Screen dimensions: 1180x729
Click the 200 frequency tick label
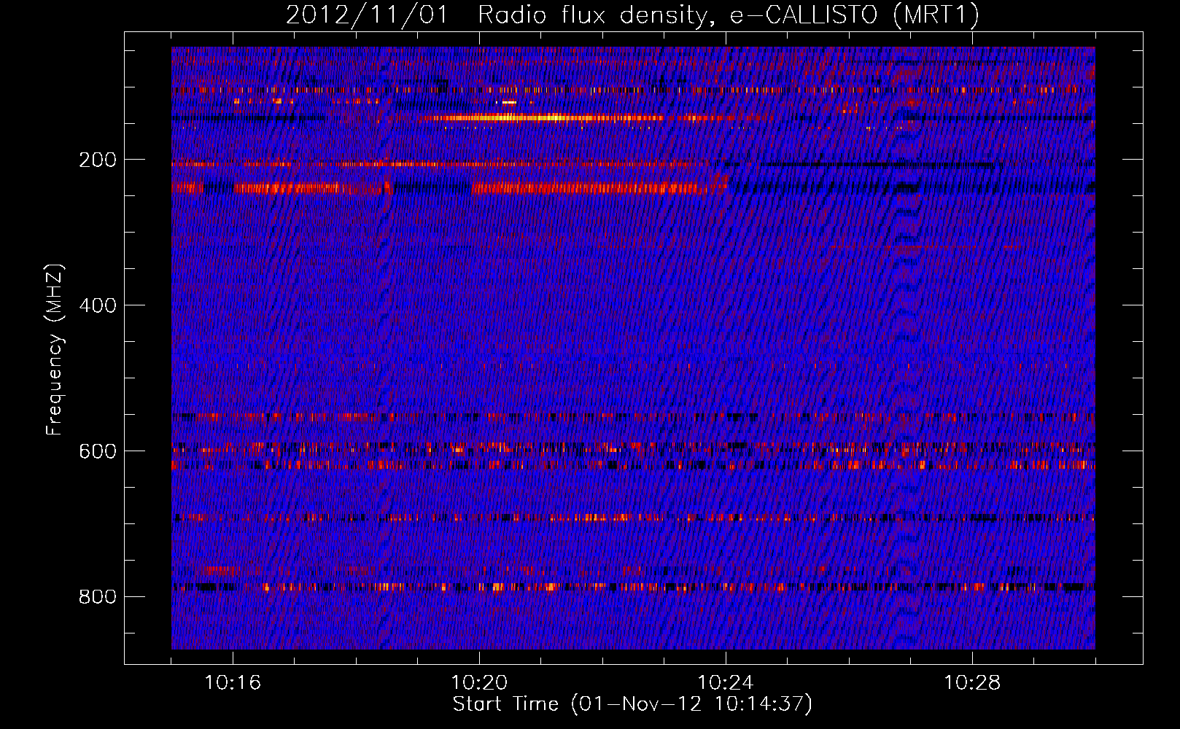(x=98, y=160)
